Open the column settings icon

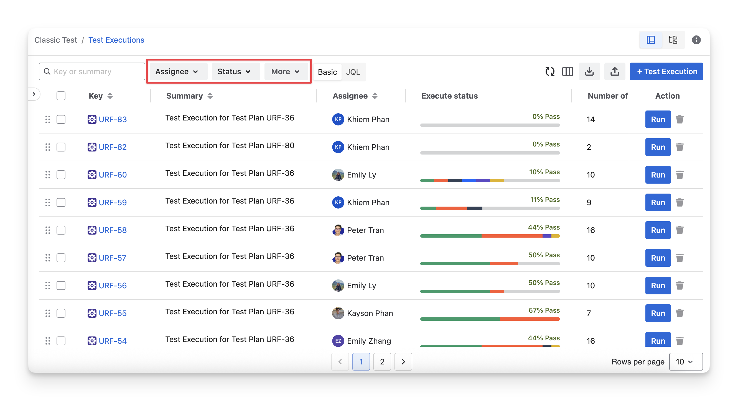pyautogui.click(x=567, y=71)
